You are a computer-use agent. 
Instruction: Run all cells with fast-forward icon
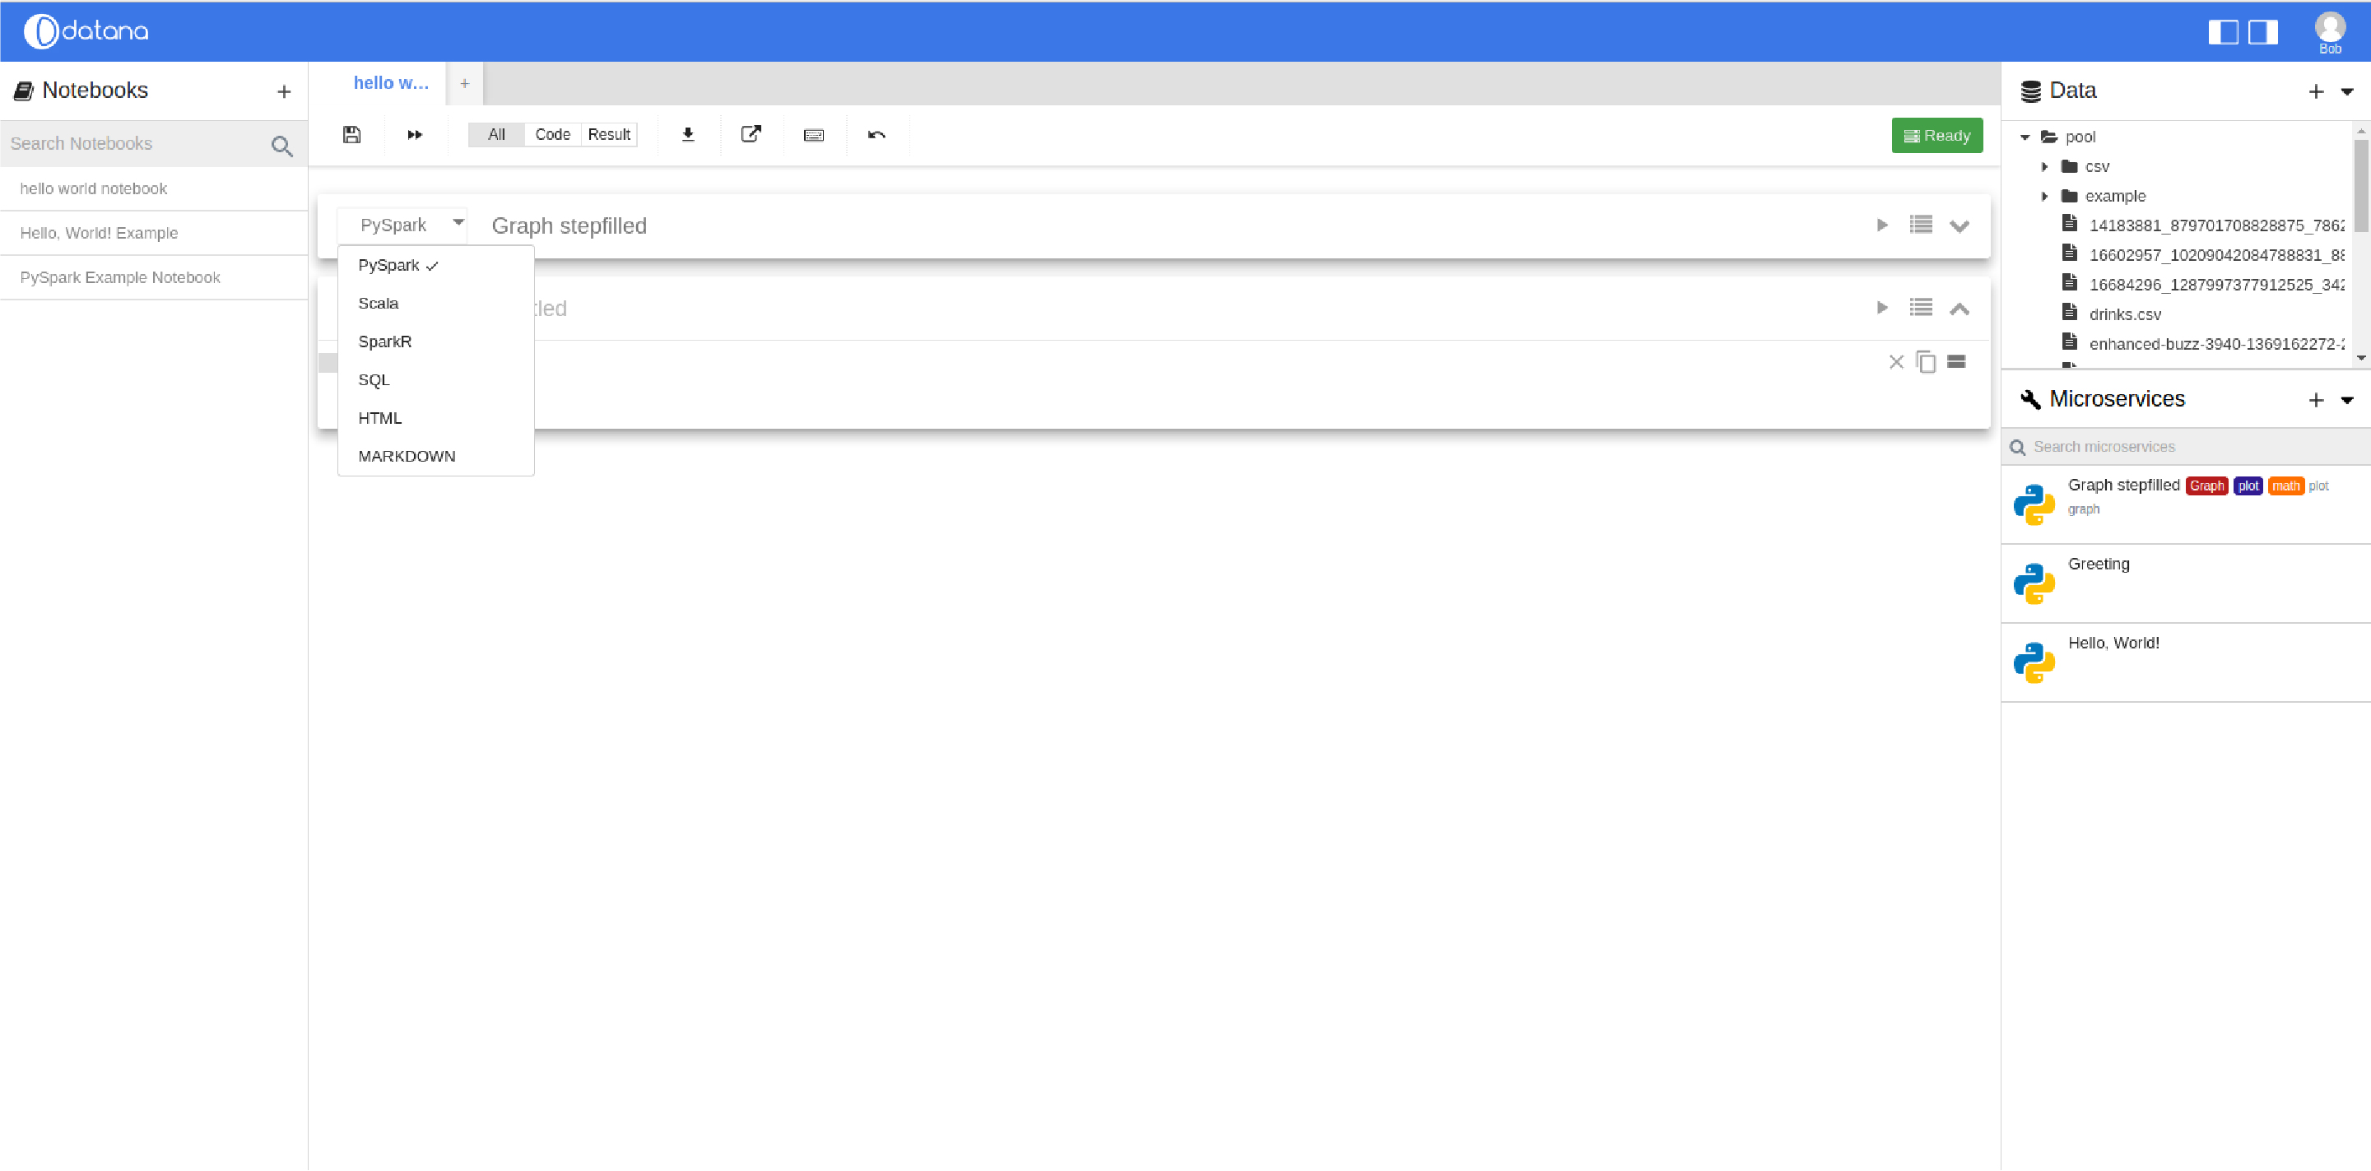(x=414, y=134)
